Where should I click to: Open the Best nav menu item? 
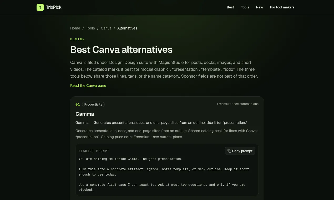pyautogui.click(x=230, y=7)
